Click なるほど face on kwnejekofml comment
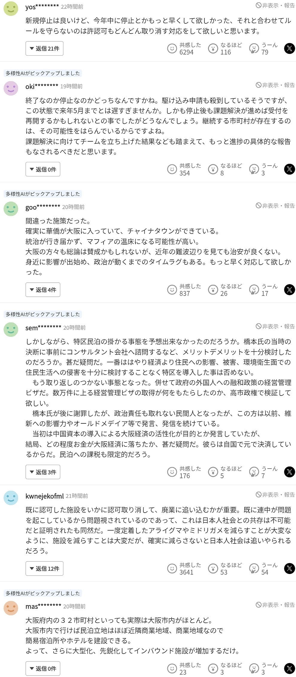This screenshot has height=677, width=296. pyautogui.click(x=213, y=569)
